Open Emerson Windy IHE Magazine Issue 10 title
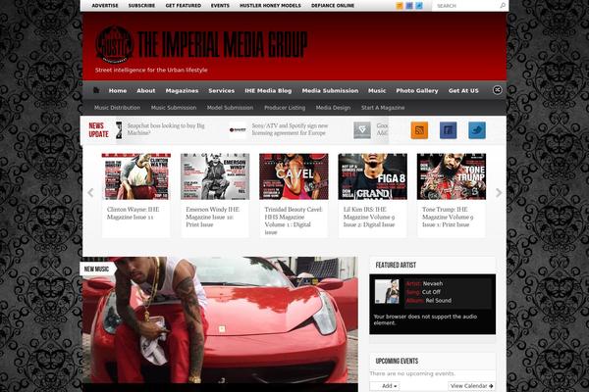The image size is (589, 392). coord(212,217)
